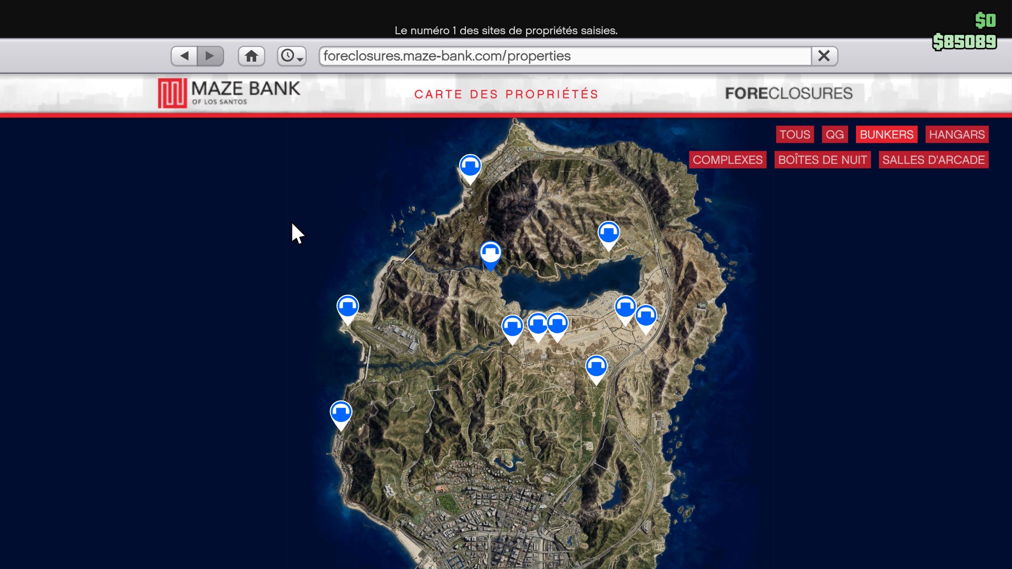Viewport: 1012px width, 569px height.
Task: Enable the HANGARS filter
Action: [x=956, y=134]
